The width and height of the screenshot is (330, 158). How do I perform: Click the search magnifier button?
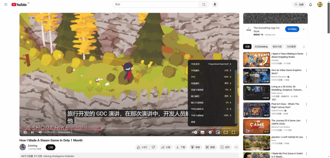(x=204, y=4)
